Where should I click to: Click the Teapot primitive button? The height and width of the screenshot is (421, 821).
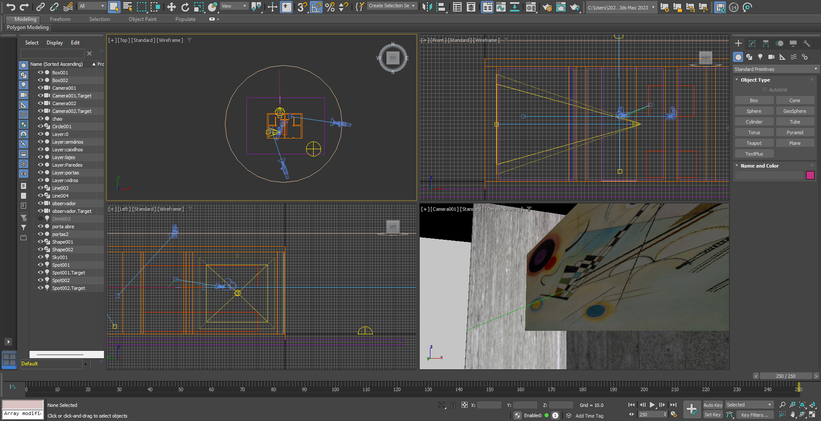[754, 143]
